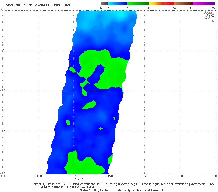The width and height of the screenshot is (218, 192).
Task: Click the latitude label '-10'
Action: tap(3, 90)
